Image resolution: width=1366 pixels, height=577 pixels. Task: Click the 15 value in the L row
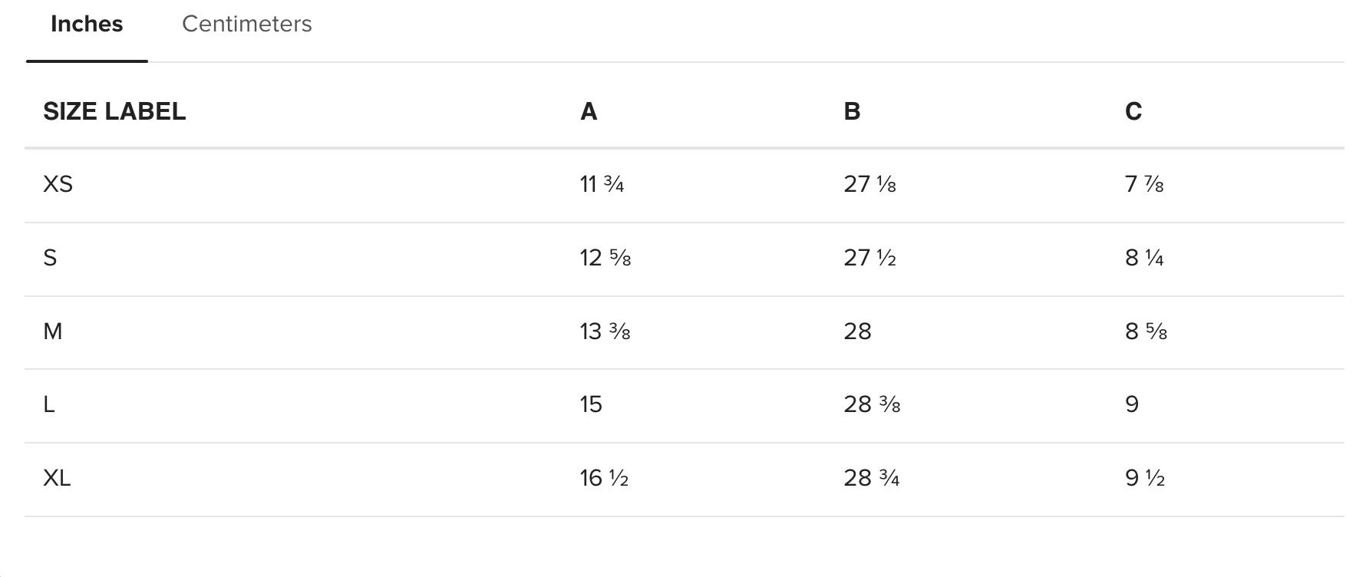(x=591, y=404)
